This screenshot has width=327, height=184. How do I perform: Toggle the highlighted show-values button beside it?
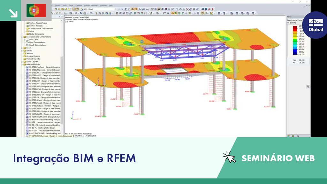pyautogui.click(x=176, y=13)
